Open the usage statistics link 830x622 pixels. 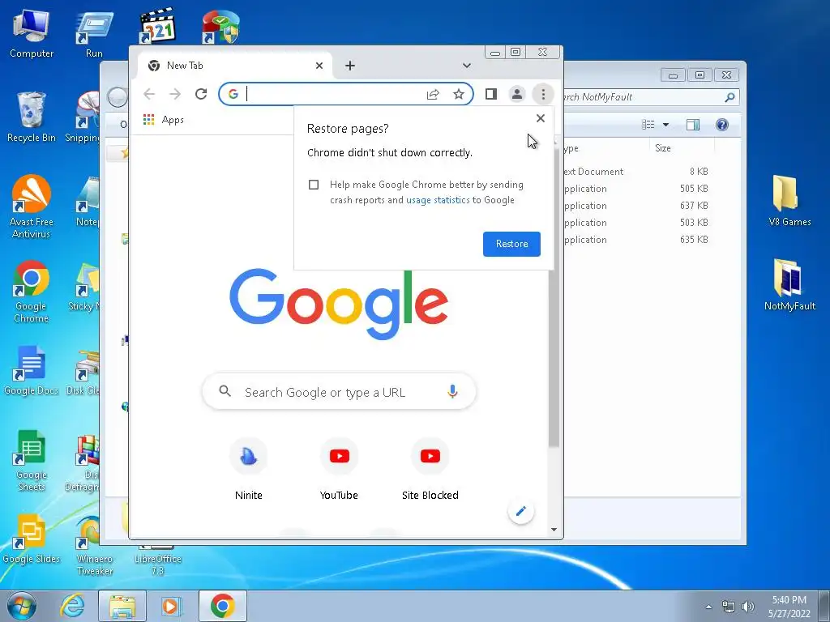coord(438,200)
